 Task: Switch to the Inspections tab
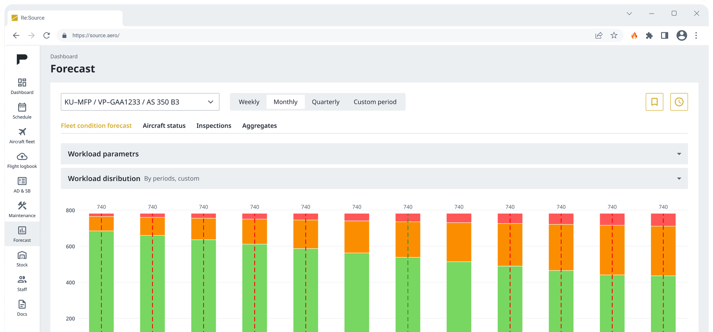pos(214,125)
